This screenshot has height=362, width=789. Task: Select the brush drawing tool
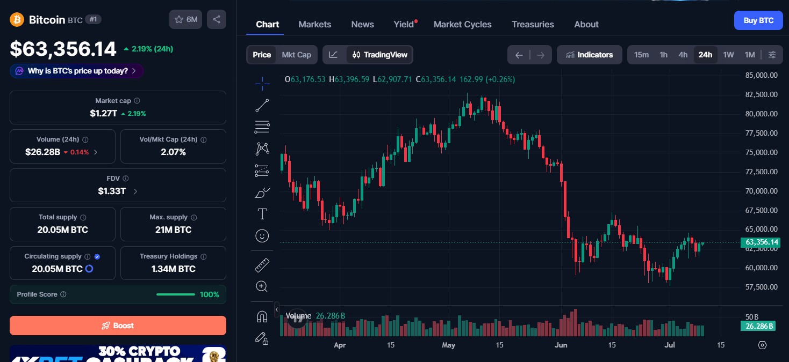pos(262,192)
